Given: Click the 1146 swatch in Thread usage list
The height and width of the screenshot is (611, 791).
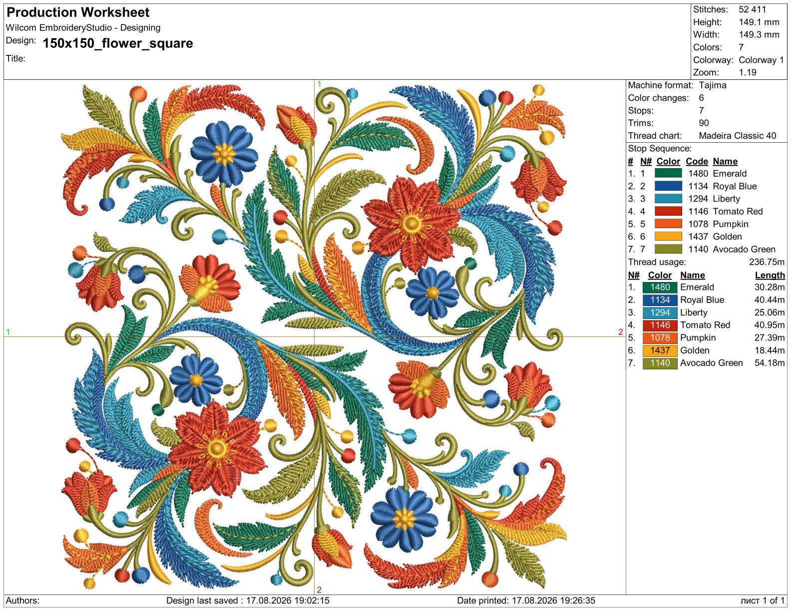Looking at the screenshot, I should point(660,325).
